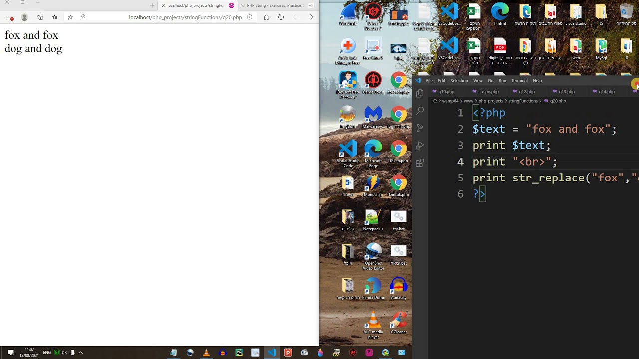The width and height of the screenshot is (639, 359).
Task: Open the View menu in VS Code
Action: [x=478, y=81]
